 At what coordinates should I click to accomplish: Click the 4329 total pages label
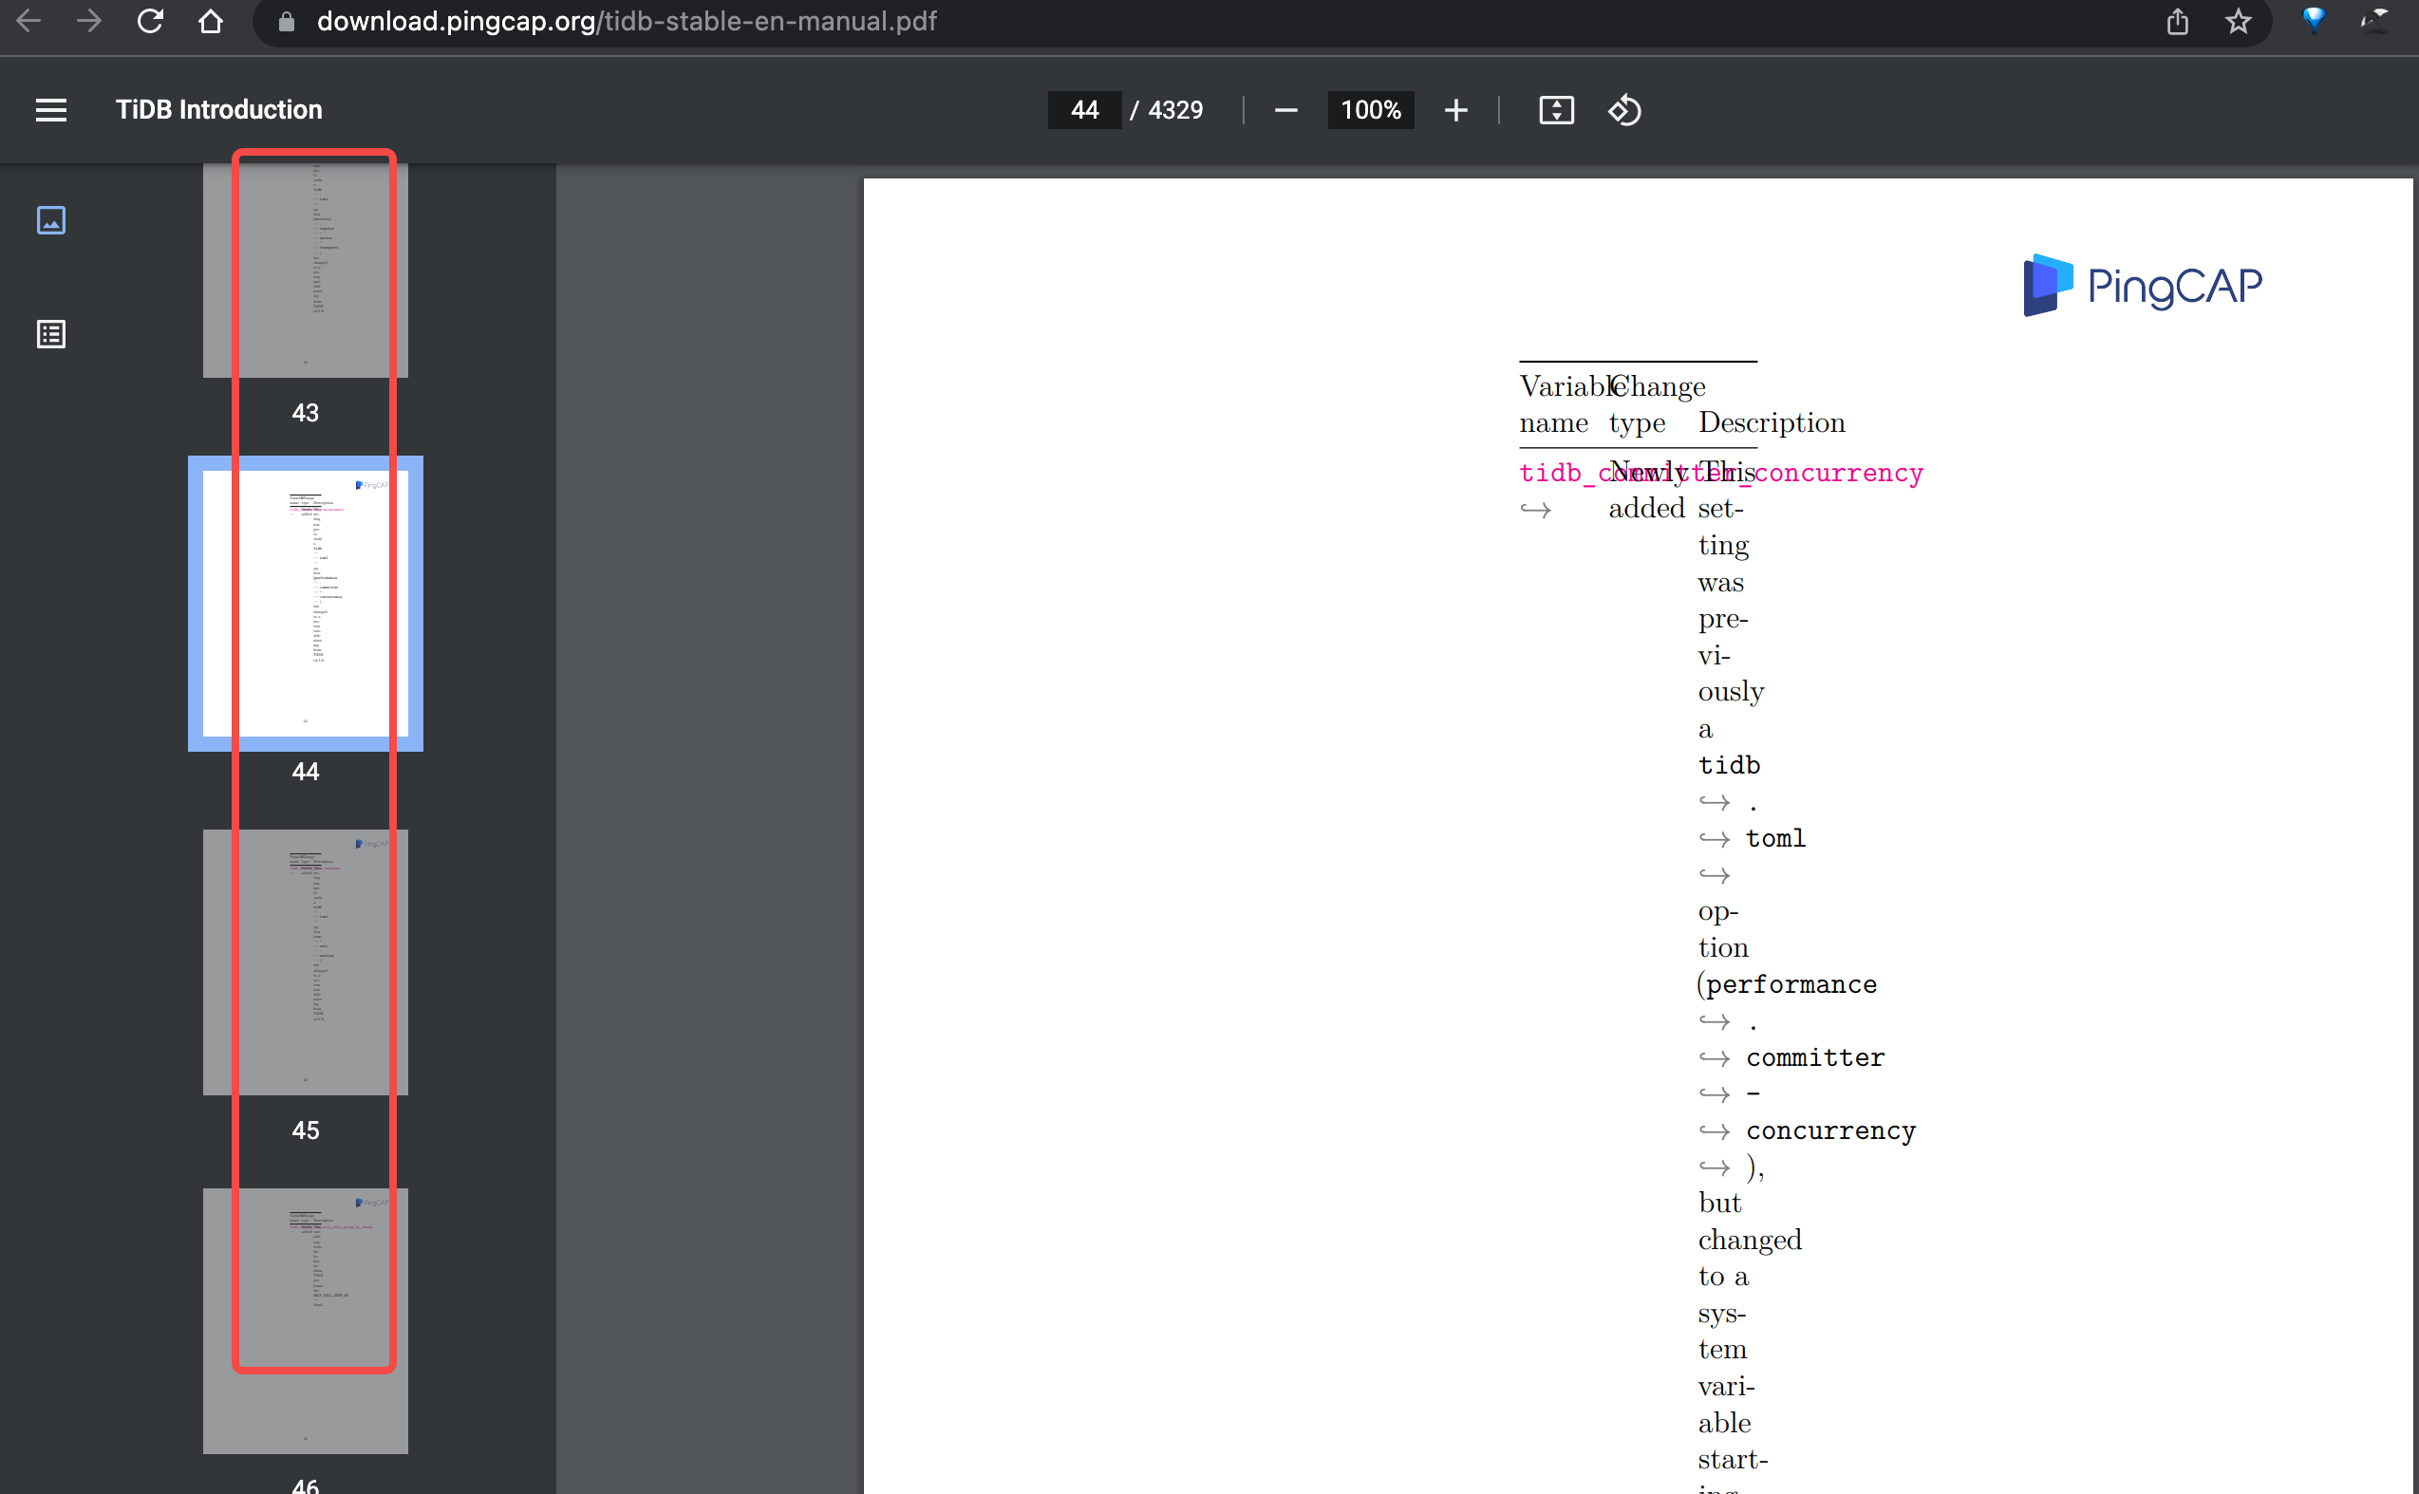click(1175, 110)
